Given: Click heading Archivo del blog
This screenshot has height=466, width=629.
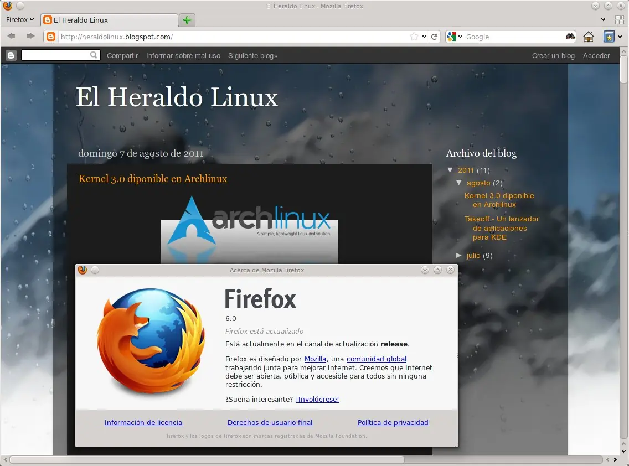Looking at the screenshot, I should 481,153.
